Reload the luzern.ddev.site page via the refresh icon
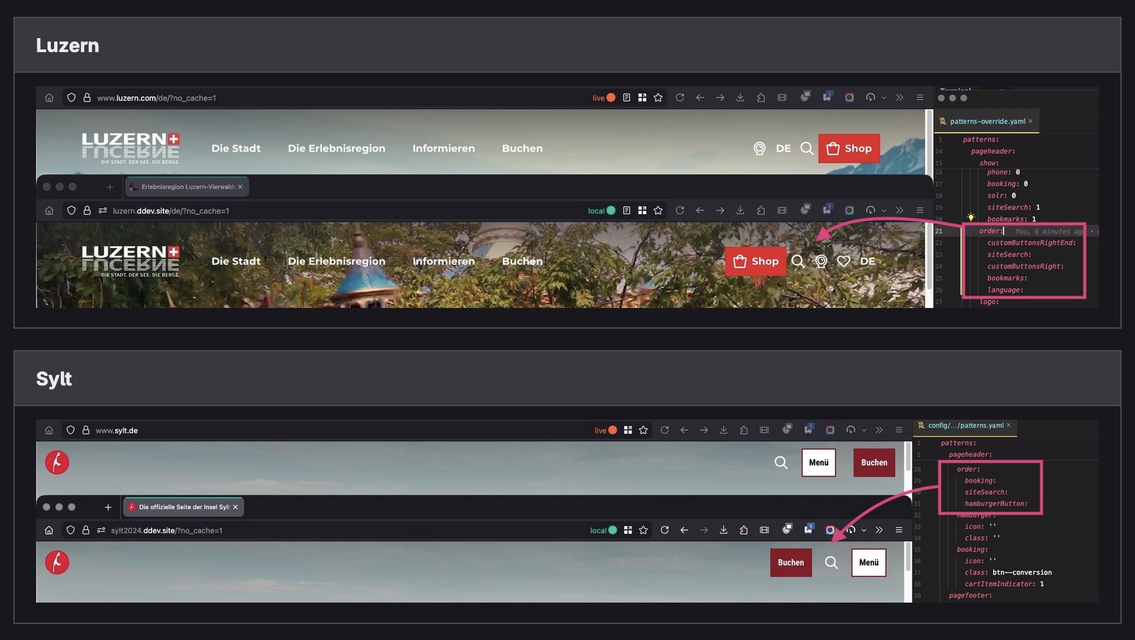The width and height of the screenshot is (1135, 640). 680,210
